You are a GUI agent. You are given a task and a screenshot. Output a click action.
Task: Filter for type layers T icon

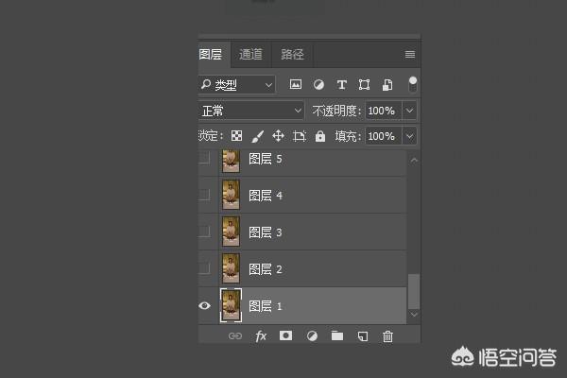pyautogui.click(x=342, y=85)
